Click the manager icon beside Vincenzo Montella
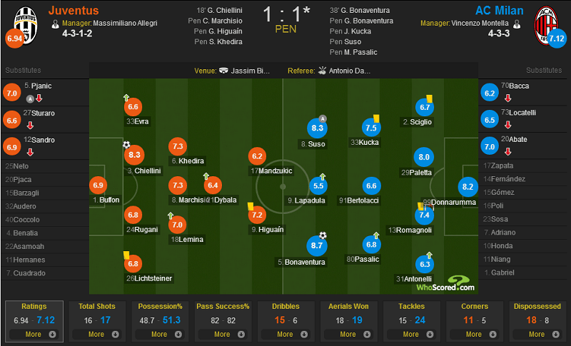 [516, 24]
